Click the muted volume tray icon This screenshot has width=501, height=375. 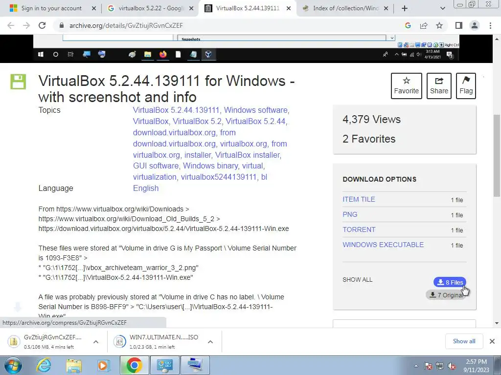click(x=452, y=366)
